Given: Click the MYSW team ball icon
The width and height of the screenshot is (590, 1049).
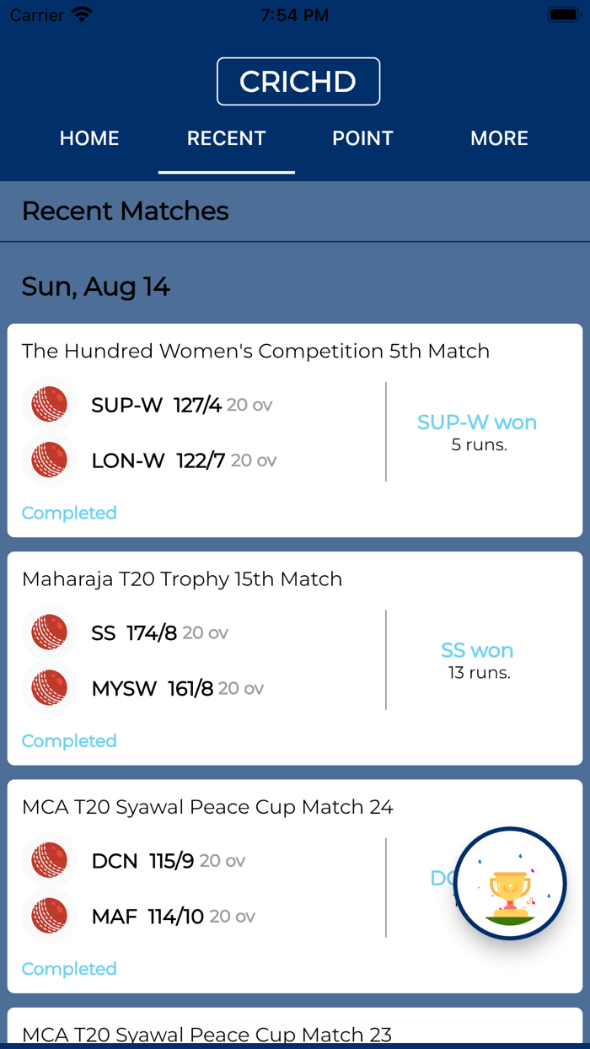Looking at the screenshot, I should 48,688.
